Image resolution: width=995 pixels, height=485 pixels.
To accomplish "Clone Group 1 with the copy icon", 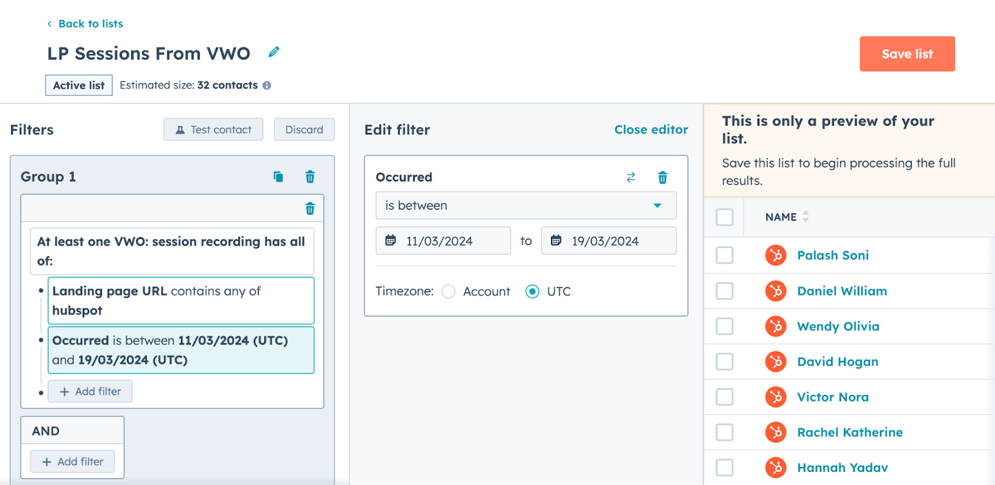I will [x=279, y=177].
